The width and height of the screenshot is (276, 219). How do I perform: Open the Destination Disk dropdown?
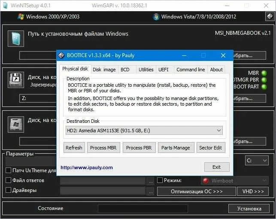[x=144, y=130]
